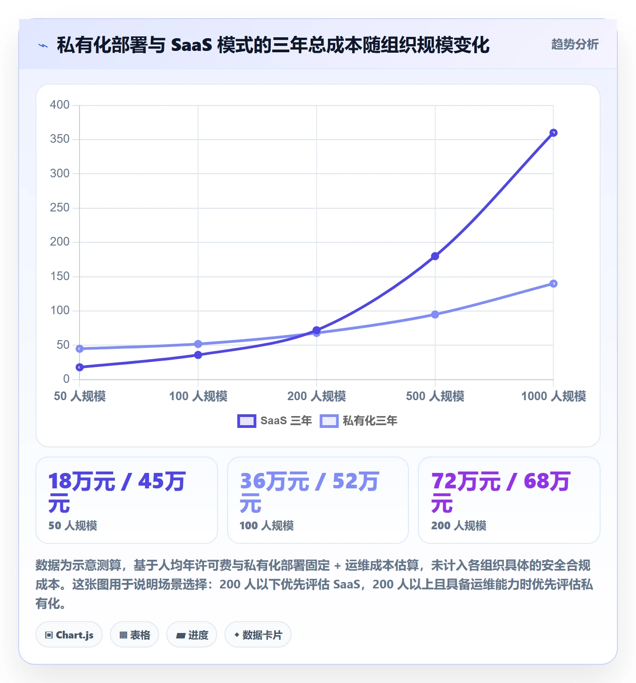The height and width of the screenshot is (683, 636).
Task: Click the SaaS data point at 100 人规模
Action: click(x=198, y=355)
